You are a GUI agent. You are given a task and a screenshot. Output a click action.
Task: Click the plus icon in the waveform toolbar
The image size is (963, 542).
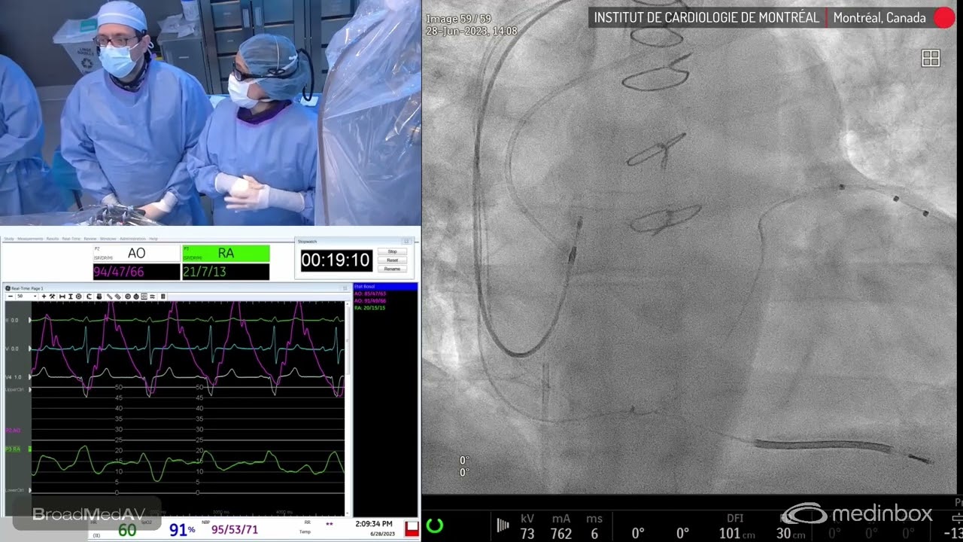[x=44, y=297]
